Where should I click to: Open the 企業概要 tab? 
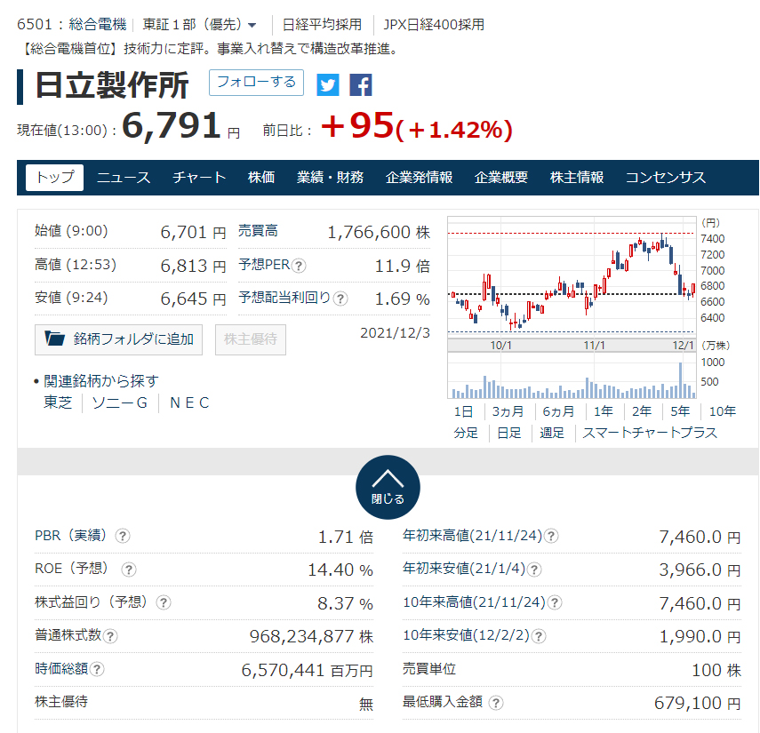[x=501, y=178]
